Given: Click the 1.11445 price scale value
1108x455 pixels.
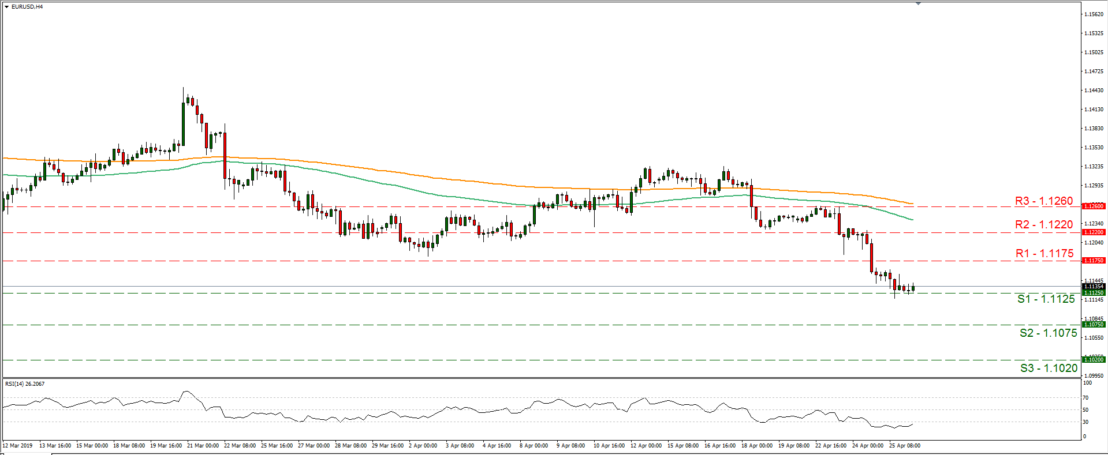Looking at the screenshot, I should pos(1094,280).
